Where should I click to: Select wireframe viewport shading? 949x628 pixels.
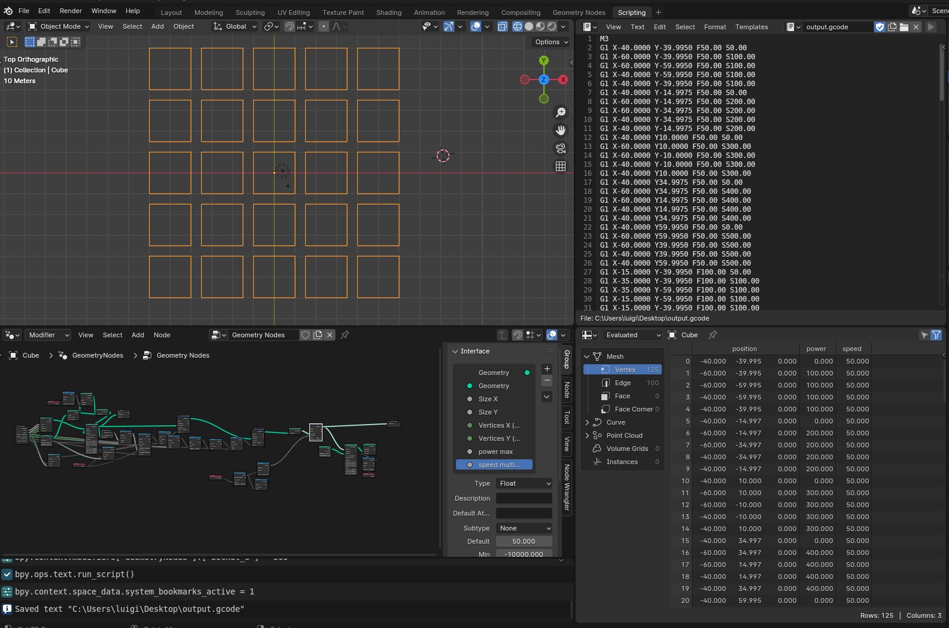coord(518,26)
